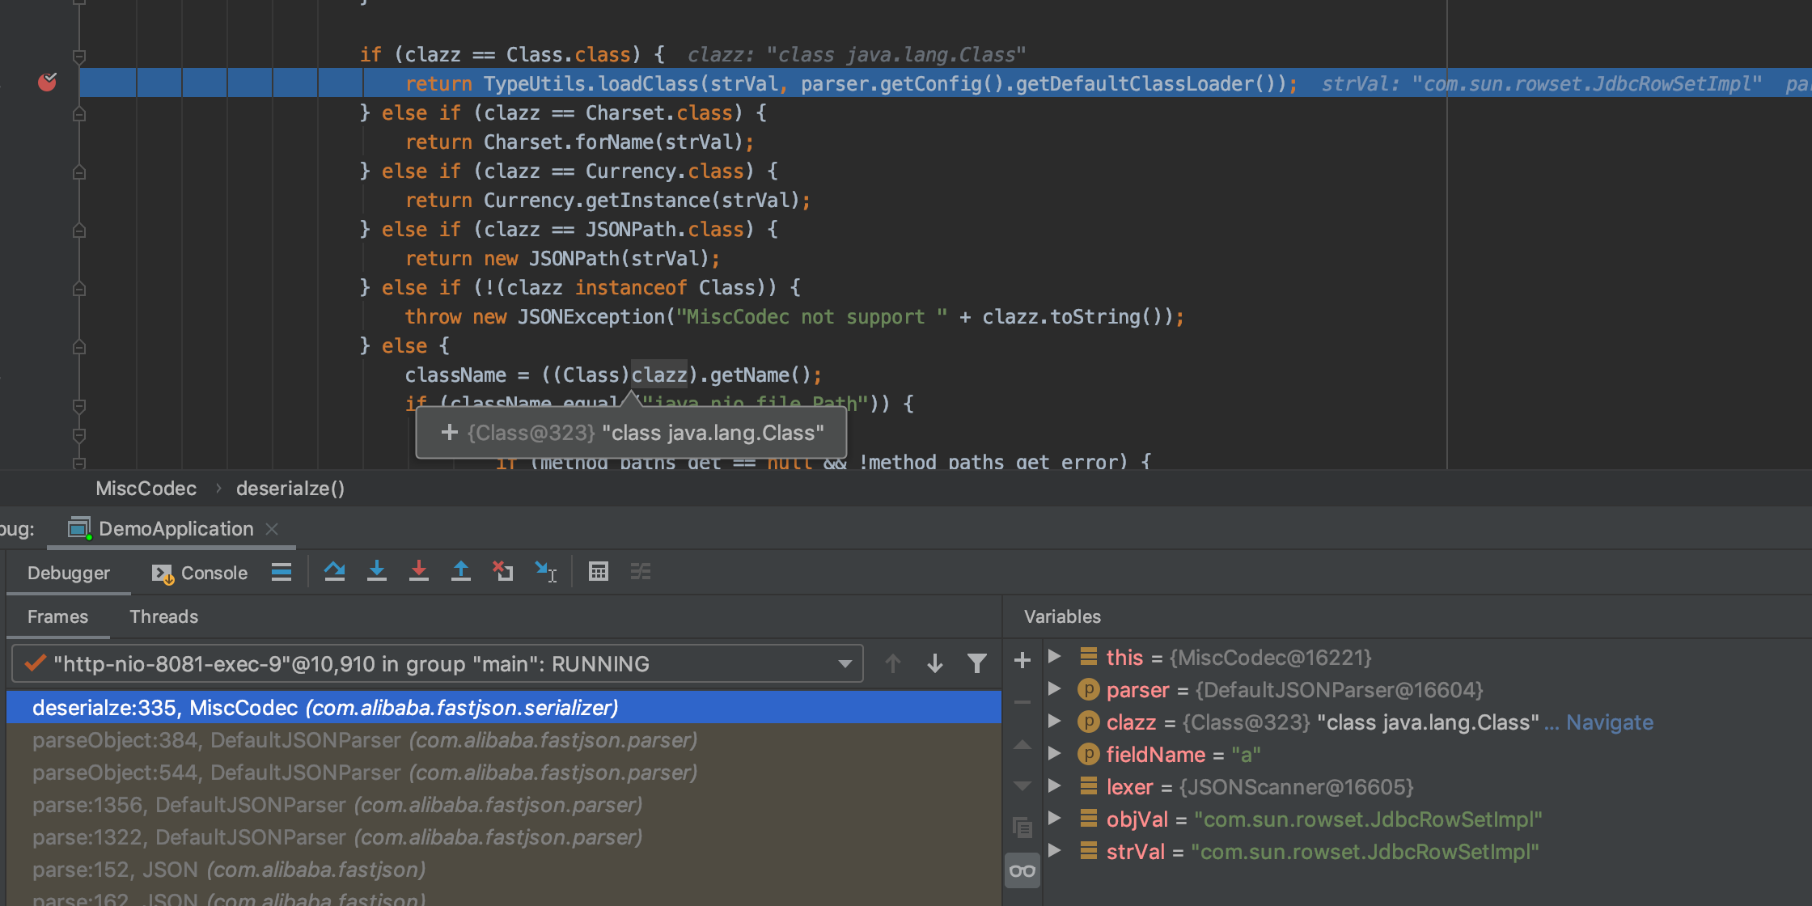Select frame deserialze:335, MiscCodec
Image resolution: width=1812 pixels, height=906 pixels.
tap(504, 708)
